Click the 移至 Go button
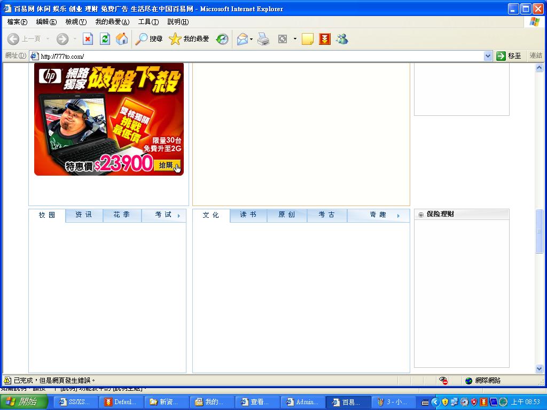547x410 pixels. coord(509,56)
